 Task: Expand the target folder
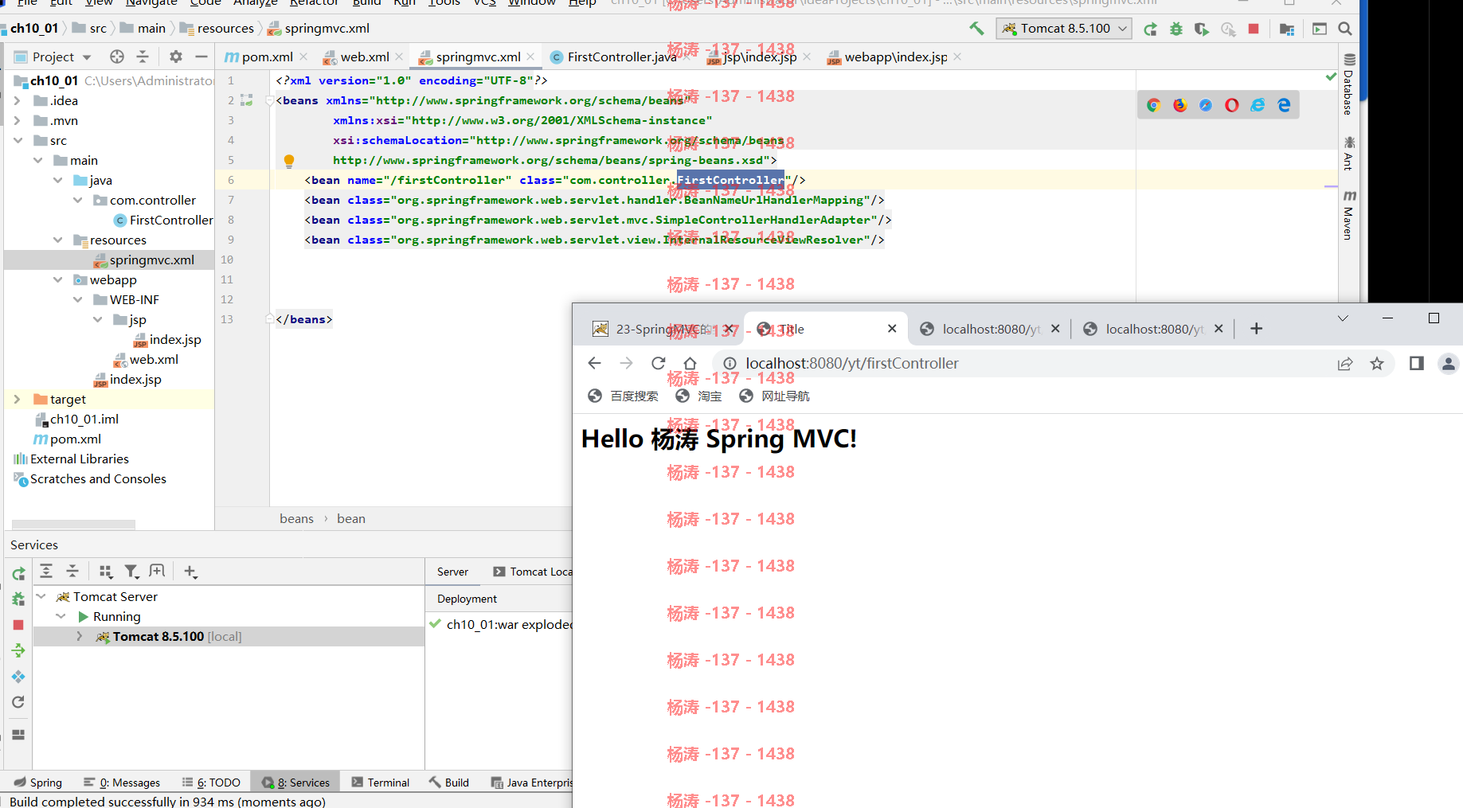coord(17,399)
